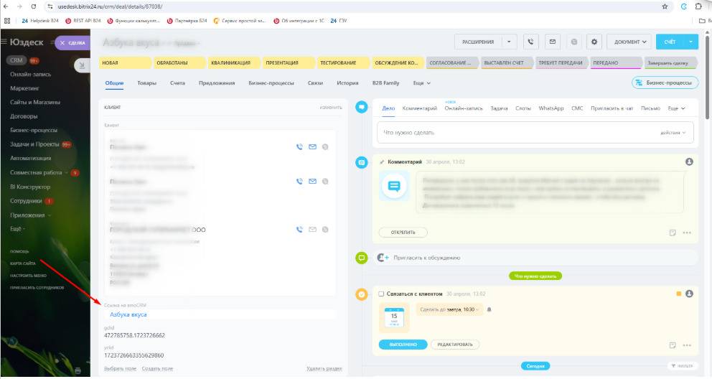Click the collapse arrow icon beside CRM
The image size is (712, 379).
pyautogui.click(x=82, y=65)
